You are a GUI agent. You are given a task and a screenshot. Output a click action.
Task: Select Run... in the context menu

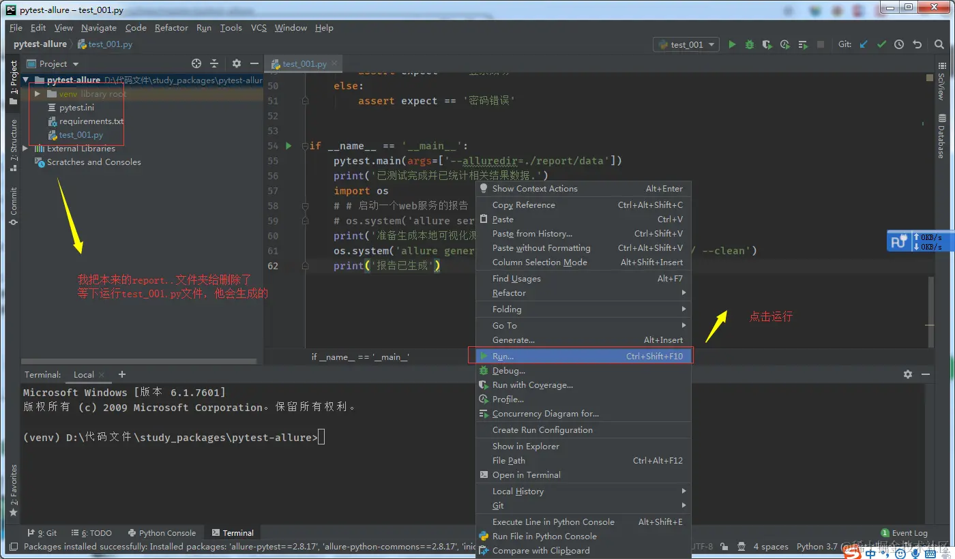tap(584, 357)
